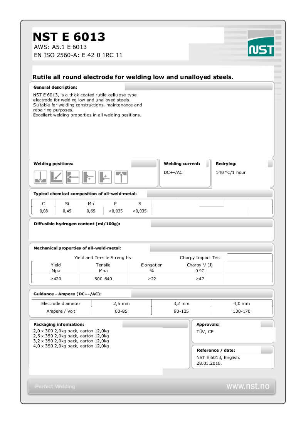Click the S column header
This screenshot has width=306, height=433.
pos(140,204)
